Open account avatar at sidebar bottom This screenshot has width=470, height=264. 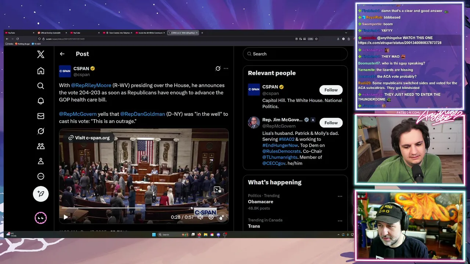[41, 218]
